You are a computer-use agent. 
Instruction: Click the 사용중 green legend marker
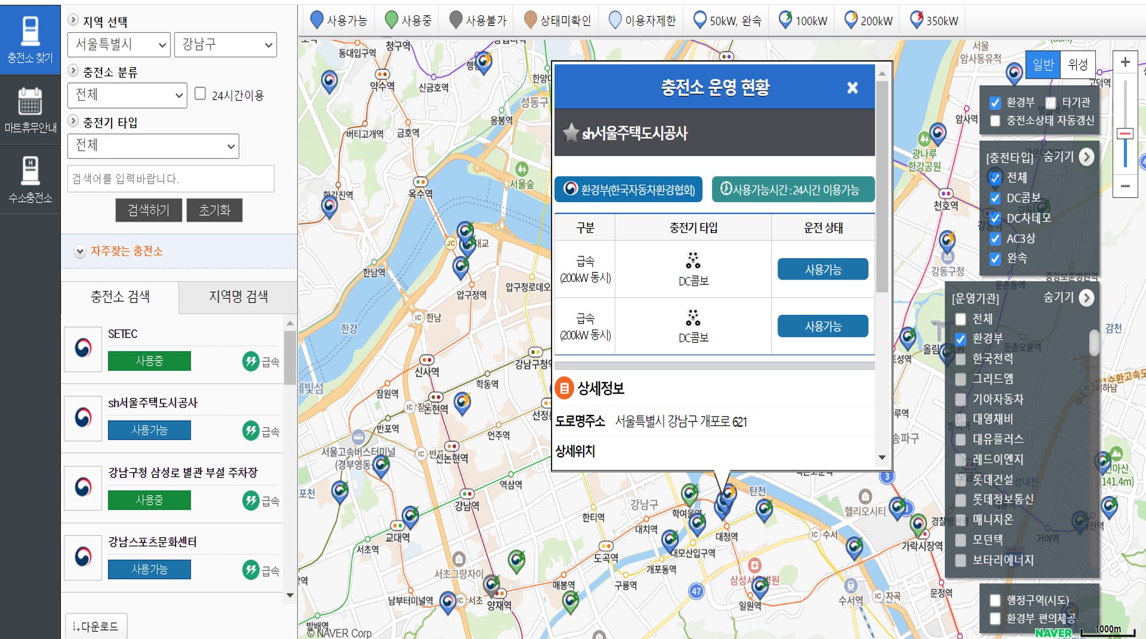pyautogui.click(x=392, y=20)
